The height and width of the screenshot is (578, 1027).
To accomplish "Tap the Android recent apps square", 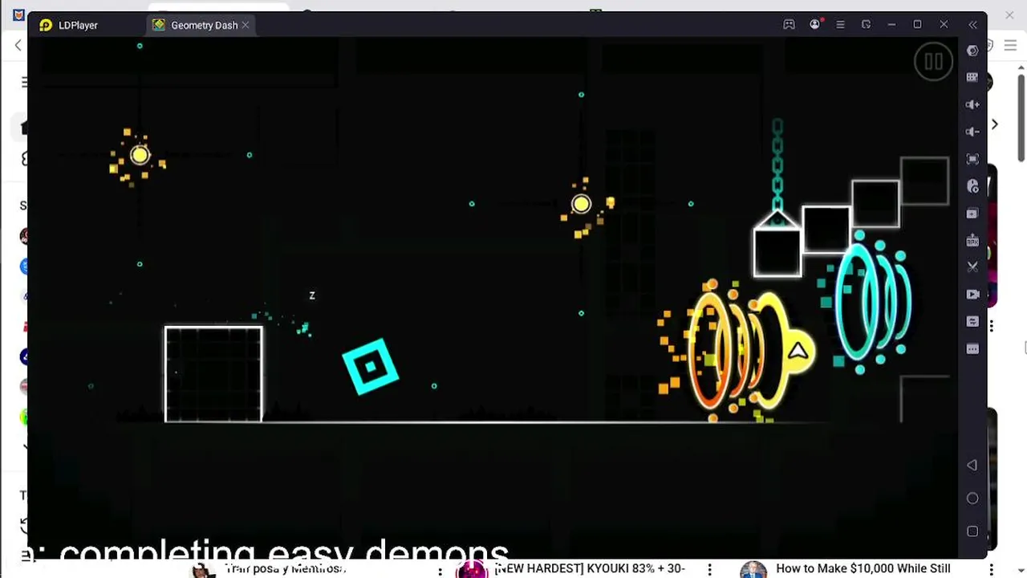I will pyautogui.click(x=972, y=531).
